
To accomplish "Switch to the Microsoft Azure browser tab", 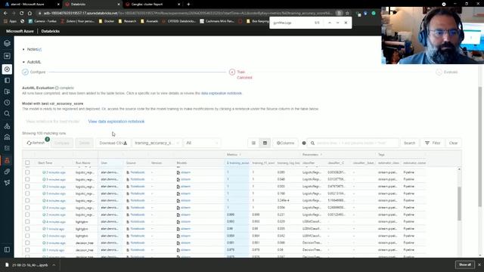I will [31, 5].
